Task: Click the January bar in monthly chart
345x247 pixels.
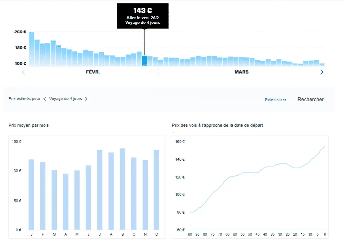Action: (31, 194)
